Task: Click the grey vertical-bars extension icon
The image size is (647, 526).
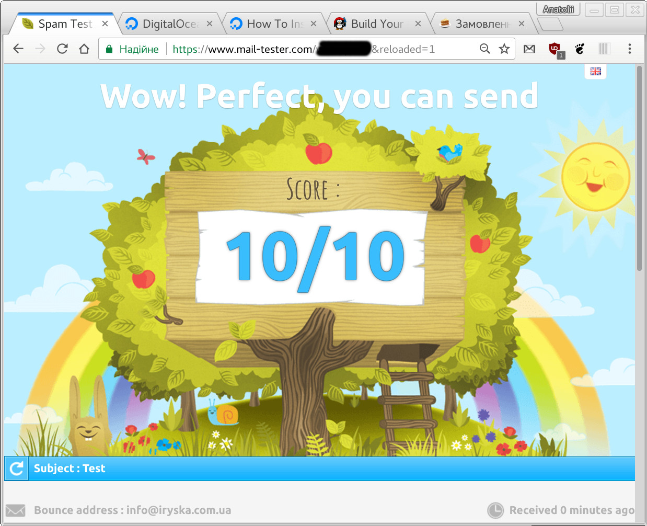Action: [604, 49]
